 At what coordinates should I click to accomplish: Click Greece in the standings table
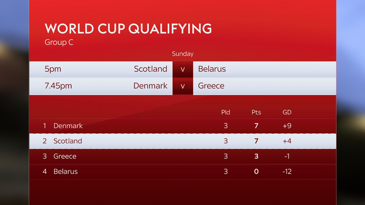pos(65,156)
